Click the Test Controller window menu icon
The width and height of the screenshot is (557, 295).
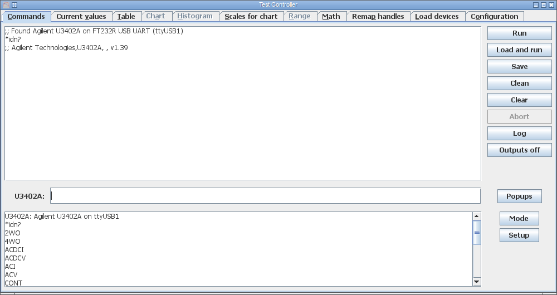tap(6, 4)
